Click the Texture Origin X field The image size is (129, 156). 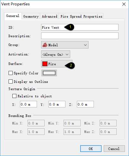(28, 104)
